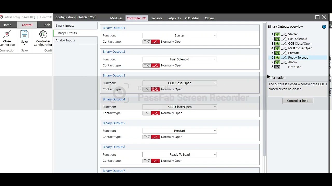
Task: Select Not Used row in overview
Action: pyautogui.click(x=298, y=67)
